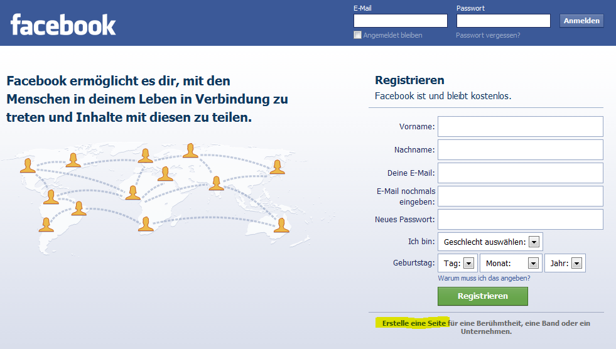Click into the Nachname field

[520, 149]
